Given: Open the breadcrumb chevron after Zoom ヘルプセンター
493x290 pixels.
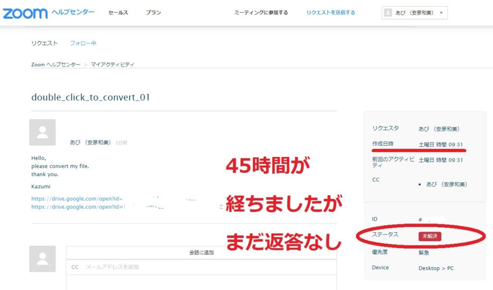Looking at the screenshot, I should [86, 64].
